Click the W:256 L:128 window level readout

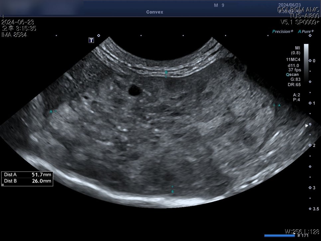[x=302, y=232]
